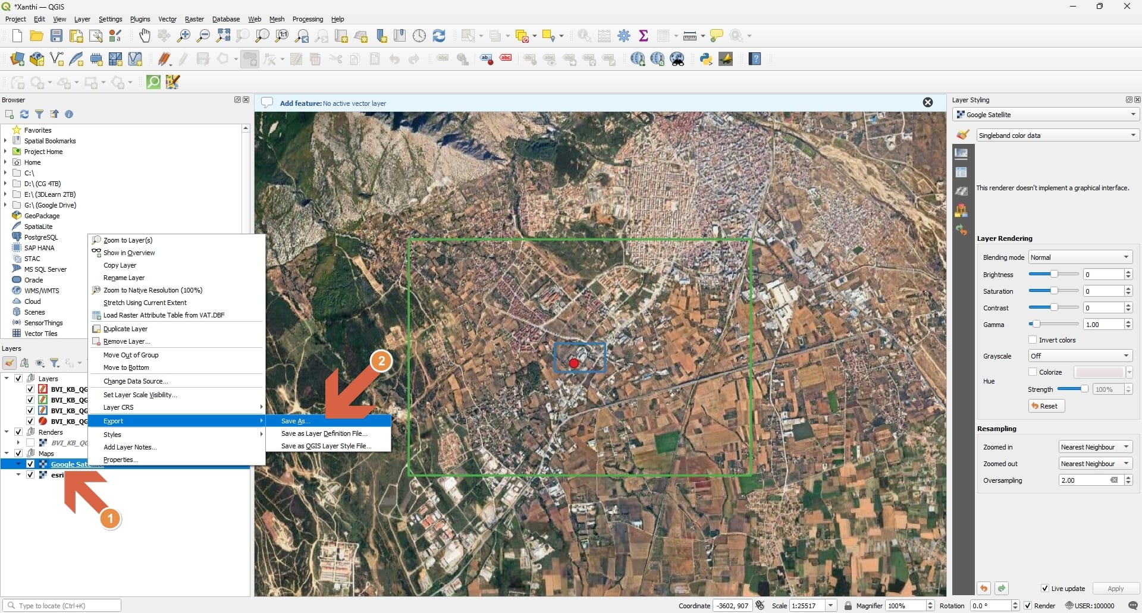Image resolution: width=1142 pixels, height=613 pixels.
Task: Open Properties from the layer context menu
Action: (x=176, y=460)
